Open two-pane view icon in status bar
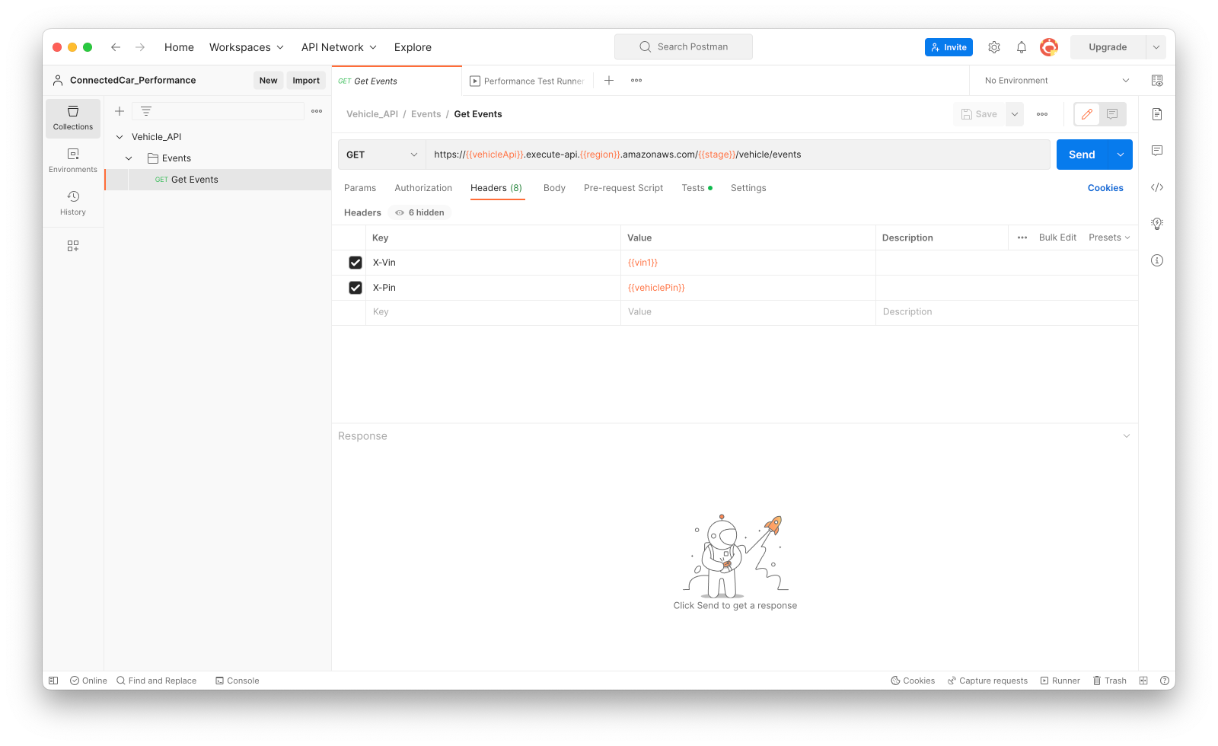Image resolution: width=1218 pixels, height=746 pixels. (1143, 681)
